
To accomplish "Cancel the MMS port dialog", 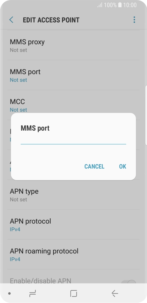I will (94, 166).
